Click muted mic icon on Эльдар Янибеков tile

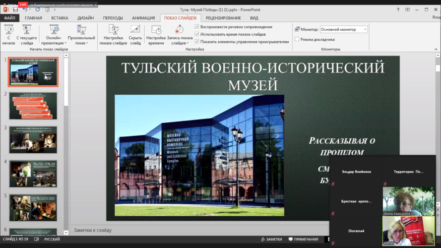click(x=333, y=184)
